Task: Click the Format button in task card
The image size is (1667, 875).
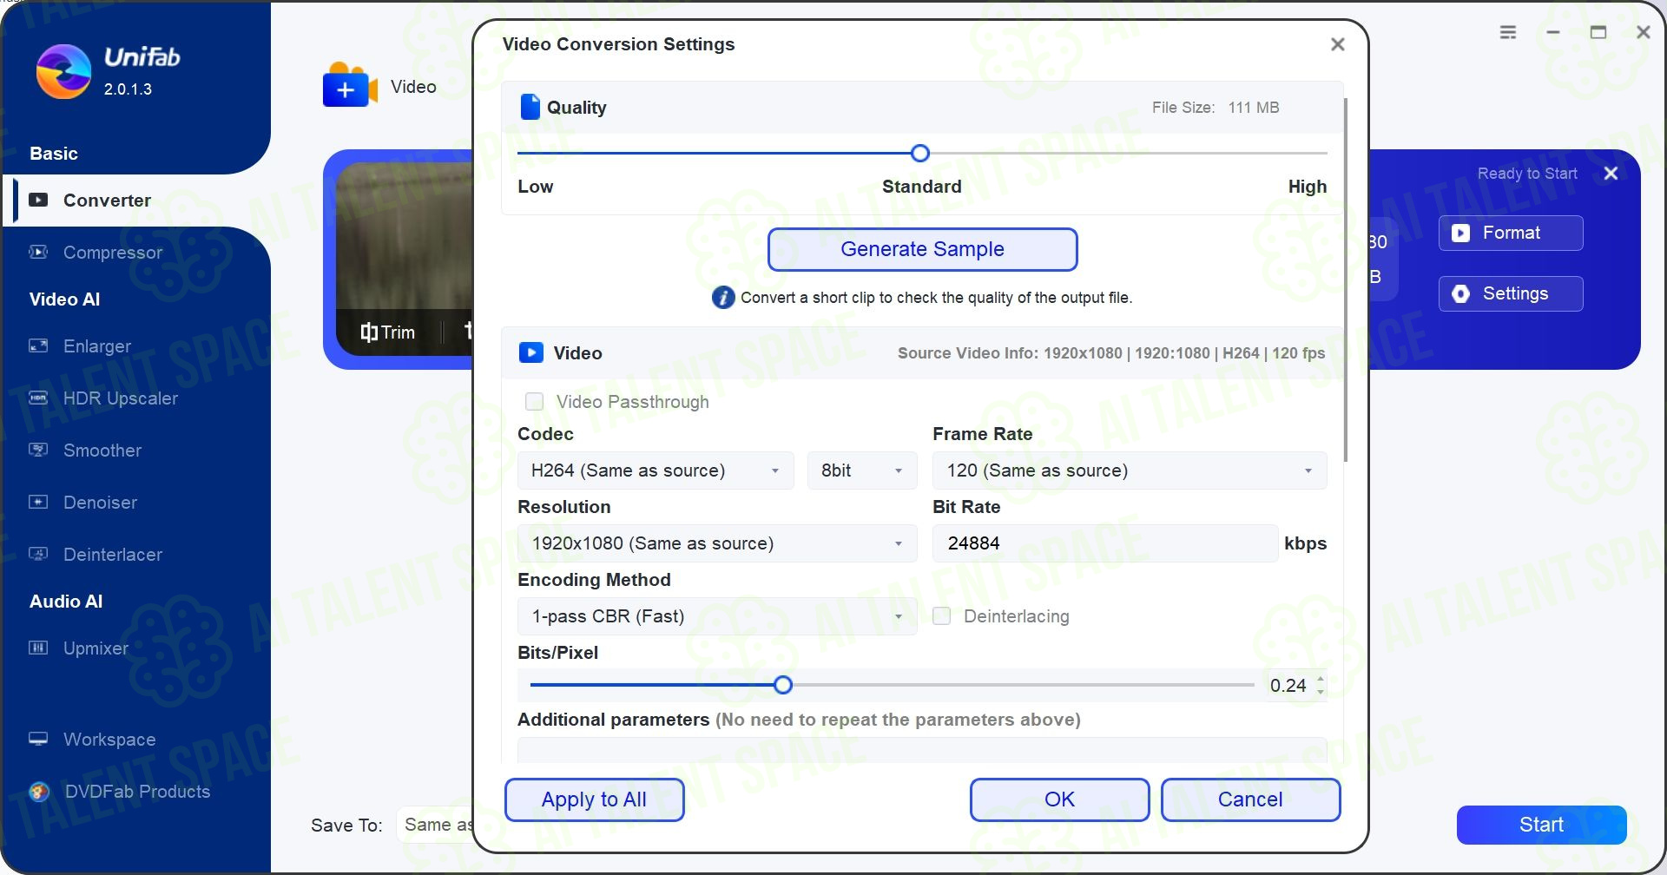Action: tap(1511, 233)
